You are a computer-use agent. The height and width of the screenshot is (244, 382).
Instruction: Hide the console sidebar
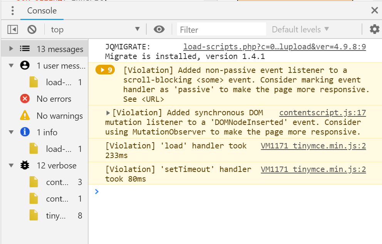[12, 30]
